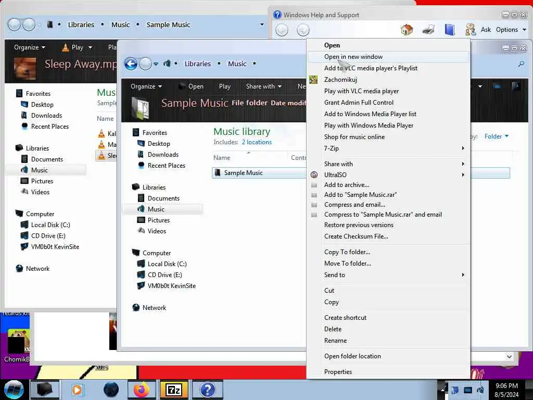
Task: Click Add to archive... entry icon
Action: 314,185
